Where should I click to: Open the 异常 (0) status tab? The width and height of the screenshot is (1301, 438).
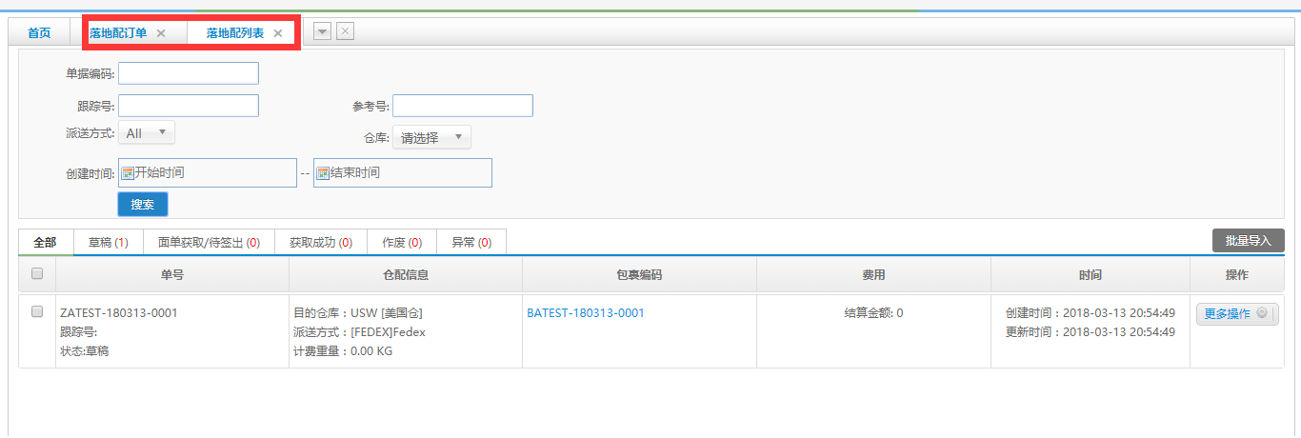point(471,243)
